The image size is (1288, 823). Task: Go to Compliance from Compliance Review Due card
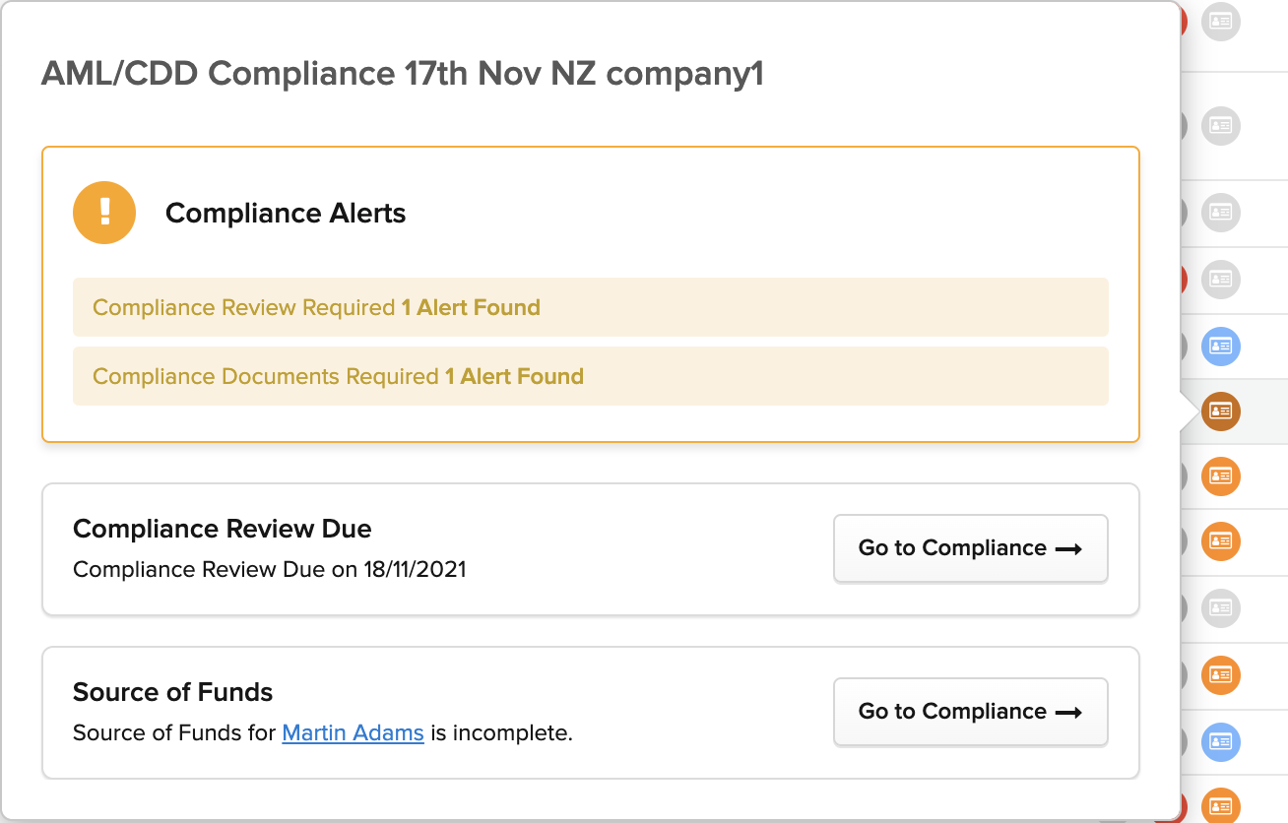[x=971, y=548]
